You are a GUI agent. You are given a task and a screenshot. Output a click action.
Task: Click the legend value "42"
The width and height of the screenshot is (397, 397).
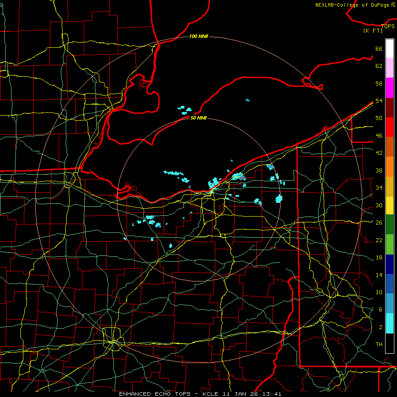point(379,153)
